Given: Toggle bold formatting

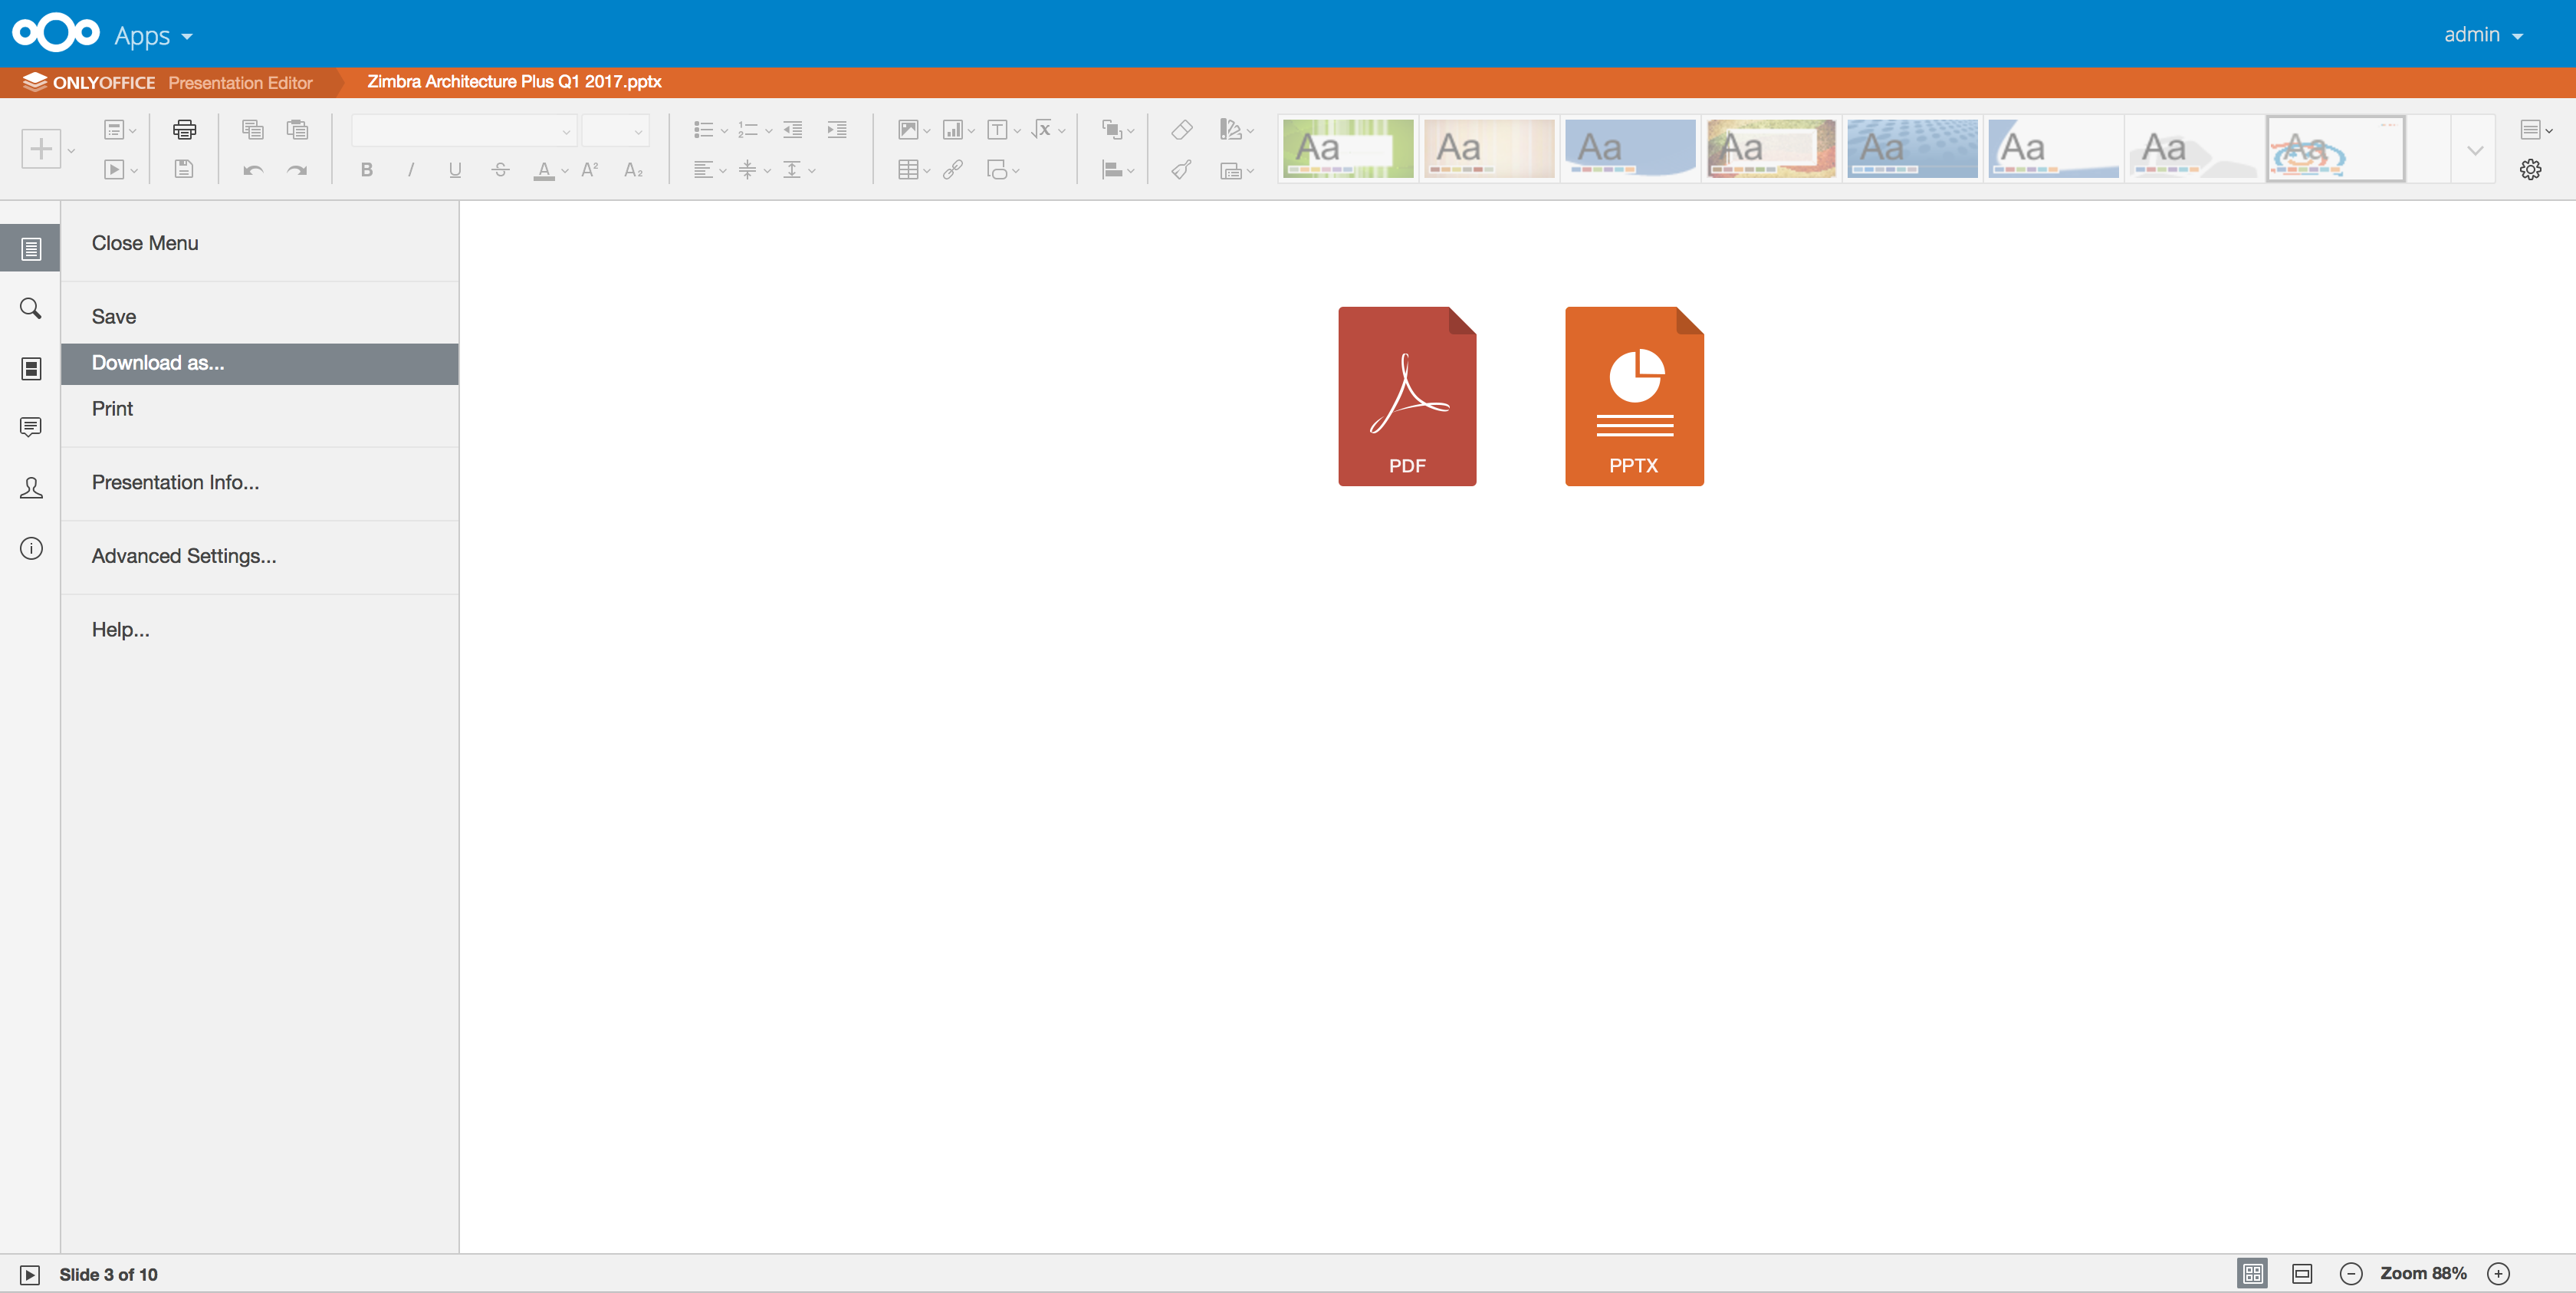Looking at the screenshot, I should point(367,170).
